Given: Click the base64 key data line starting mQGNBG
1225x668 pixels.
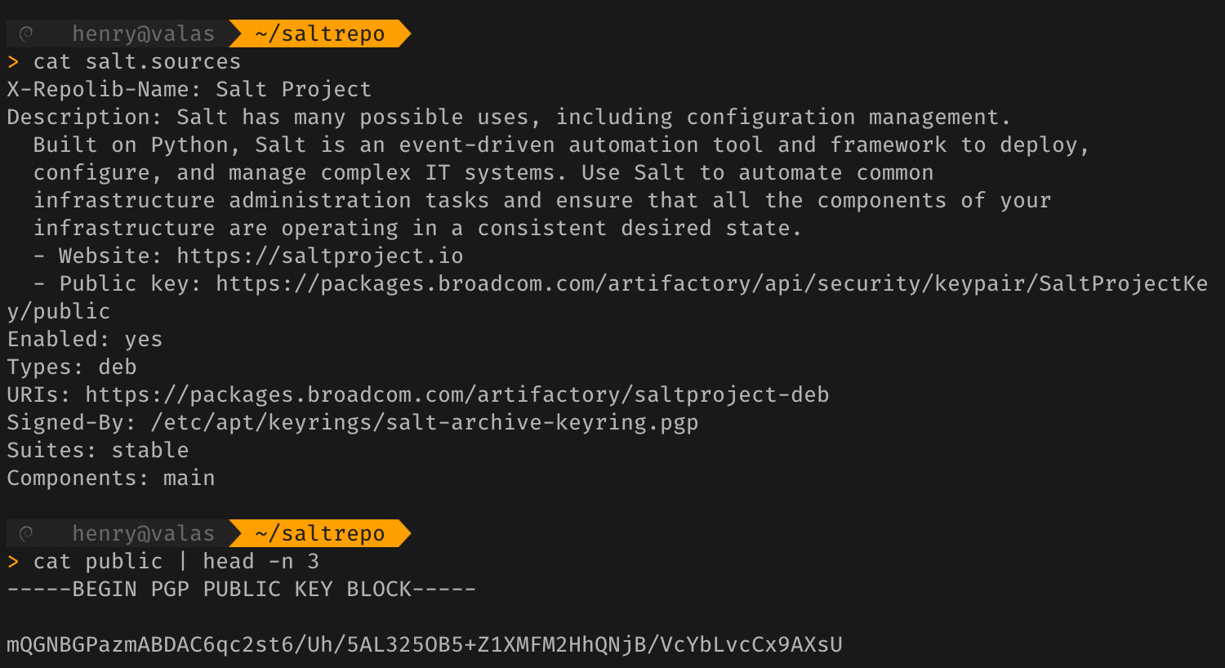Looking at the screenshot, I should [x=424, y=644].
